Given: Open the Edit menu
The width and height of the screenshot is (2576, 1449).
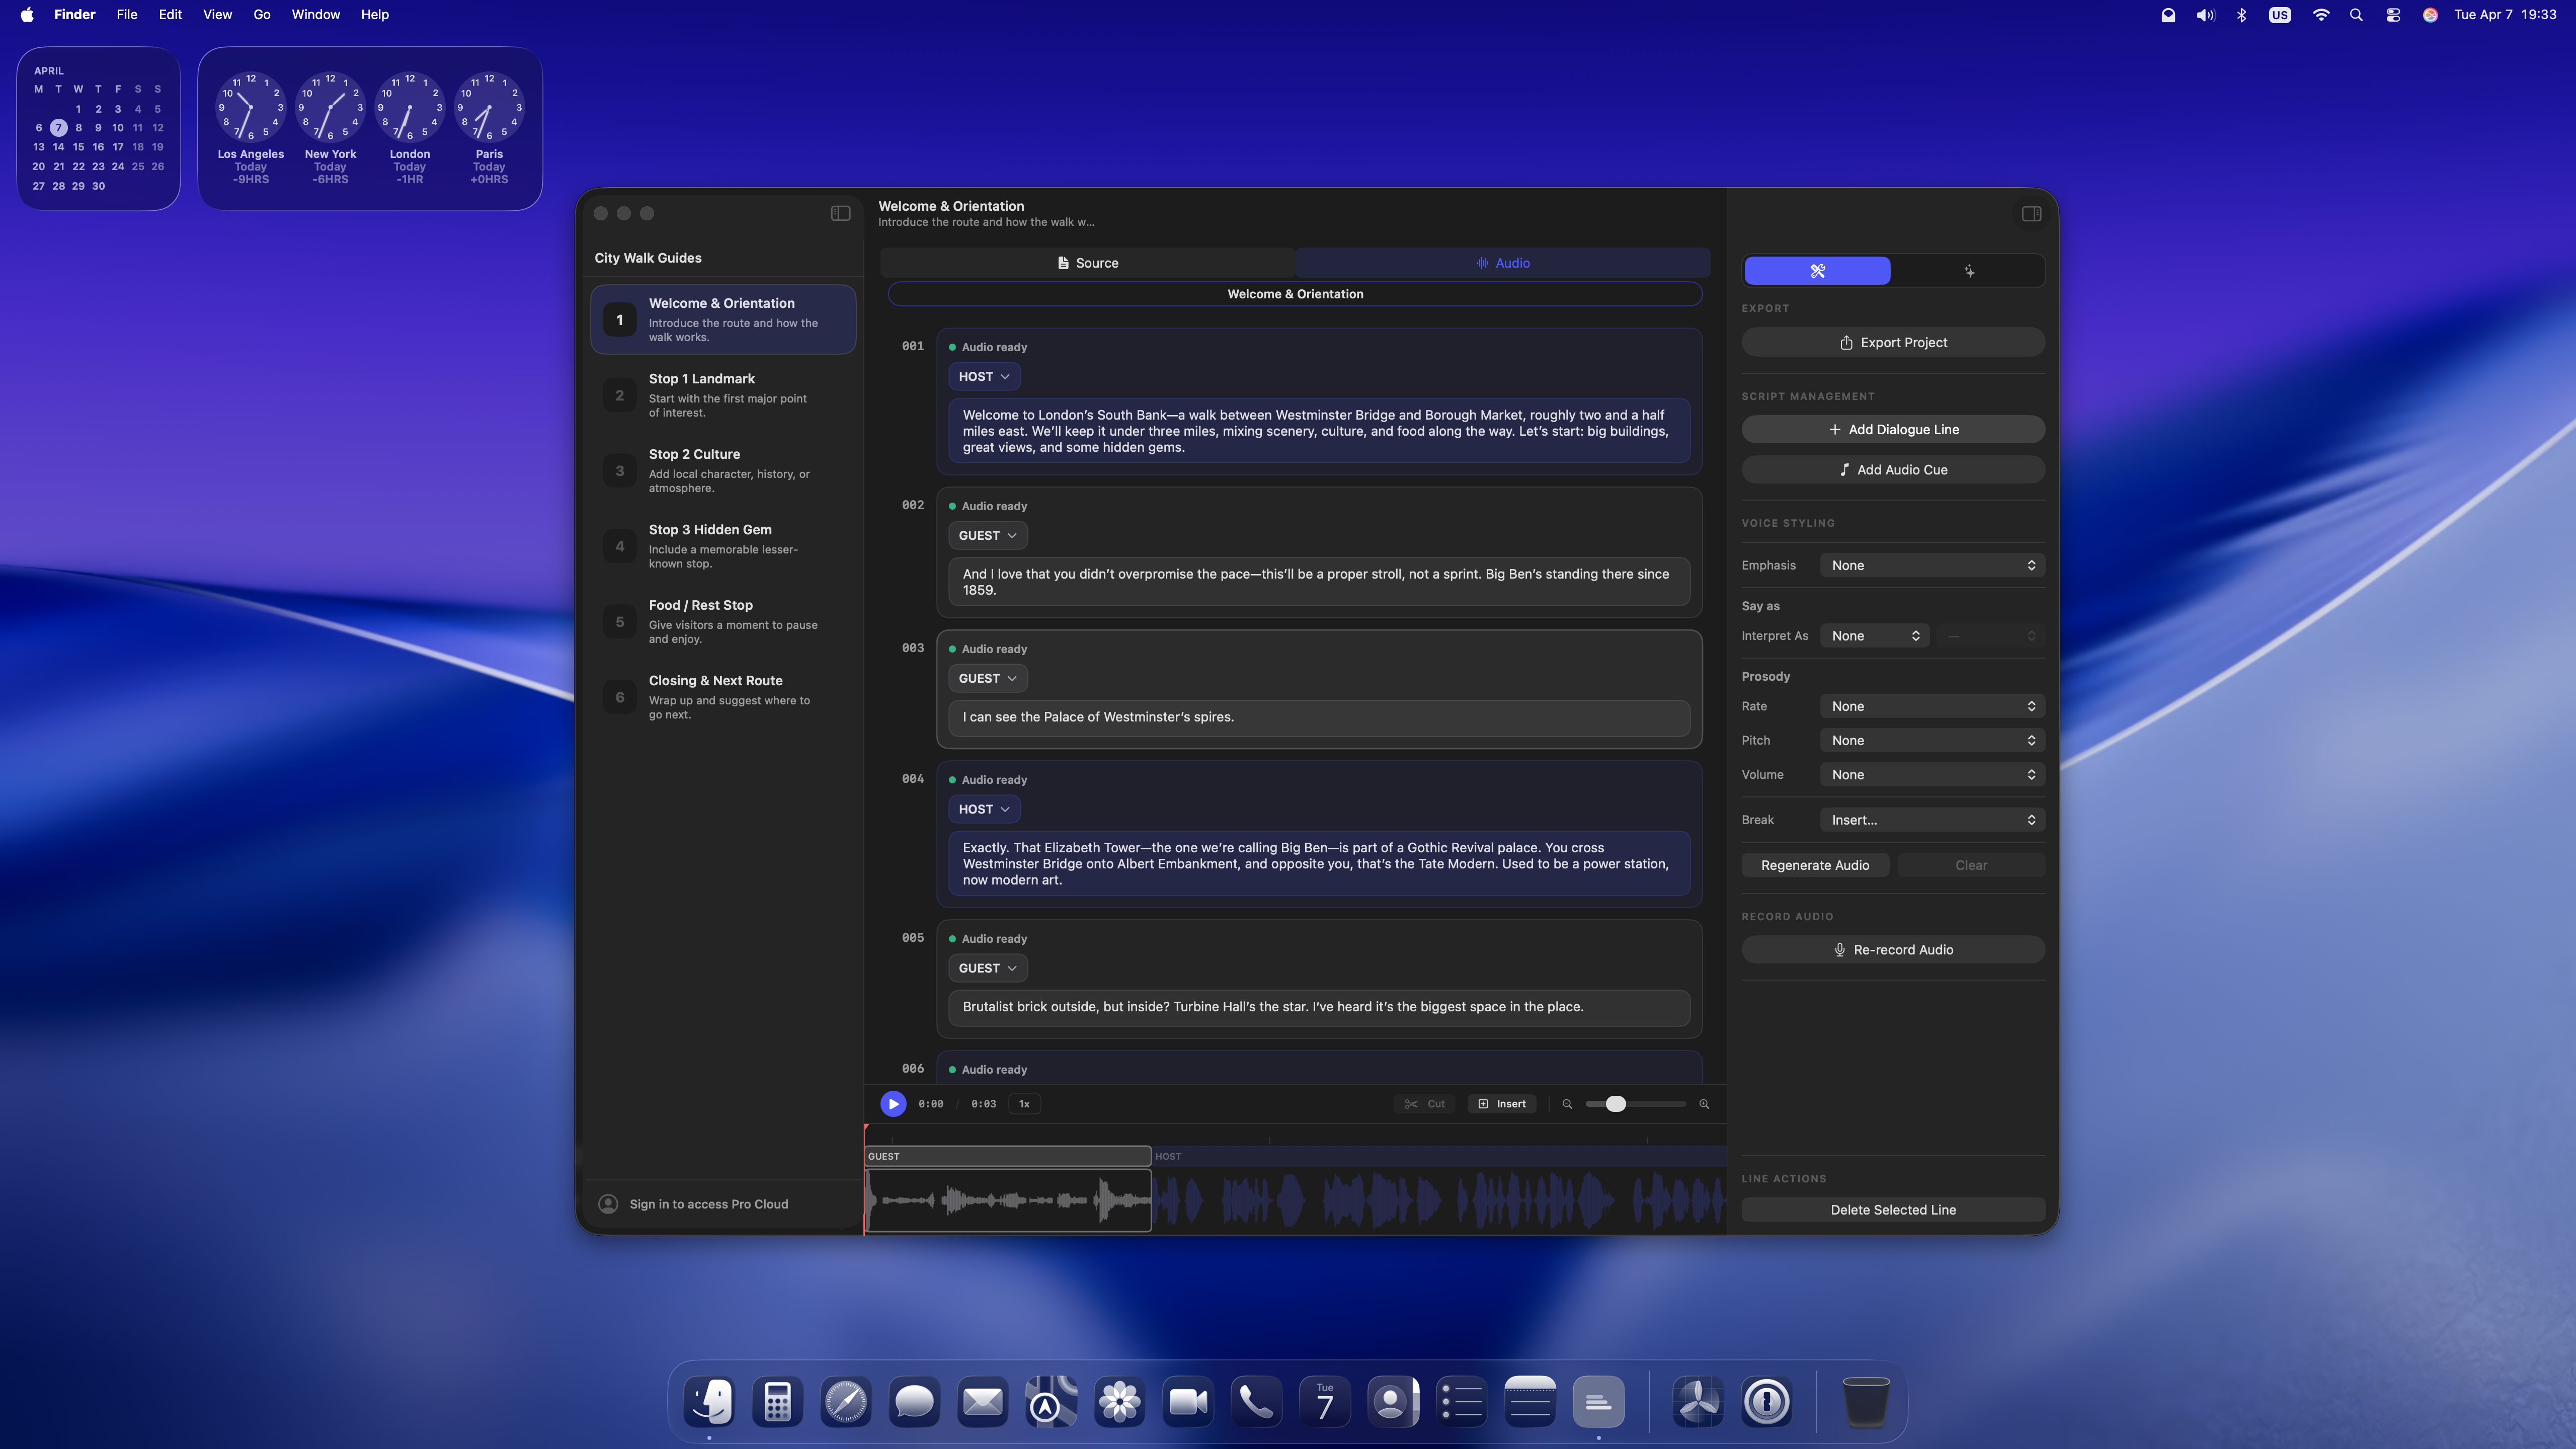Looking at the screenshot, I should [170, 15].
